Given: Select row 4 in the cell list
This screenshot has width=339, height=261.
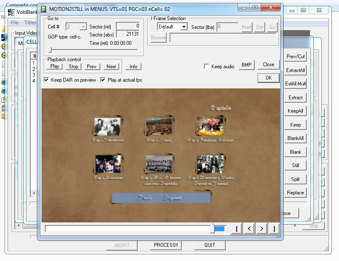Looking at the screenshot, I should click(x=34, y=80).
